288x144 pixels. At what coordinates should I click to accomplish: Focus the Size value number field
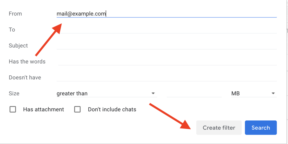click(194, 93)
